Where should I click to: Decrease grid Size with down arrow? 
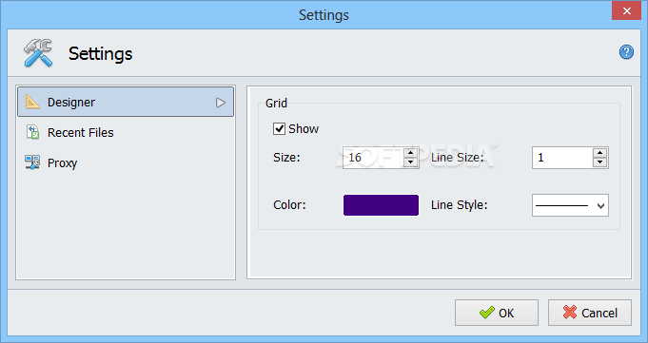410,162
